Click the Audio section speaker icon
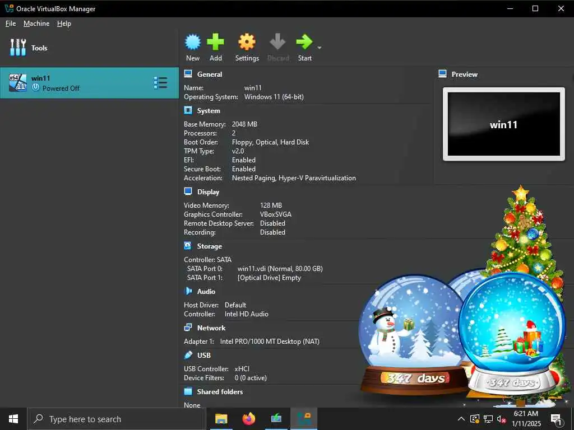 click(x=188, y=291)
